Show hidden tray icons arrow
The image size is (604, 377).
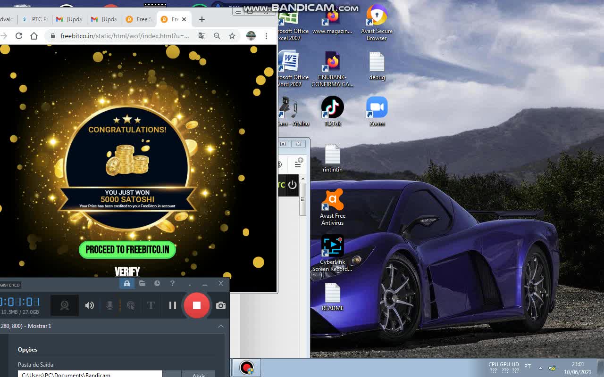pyautogui.click(x=540, y=368)
